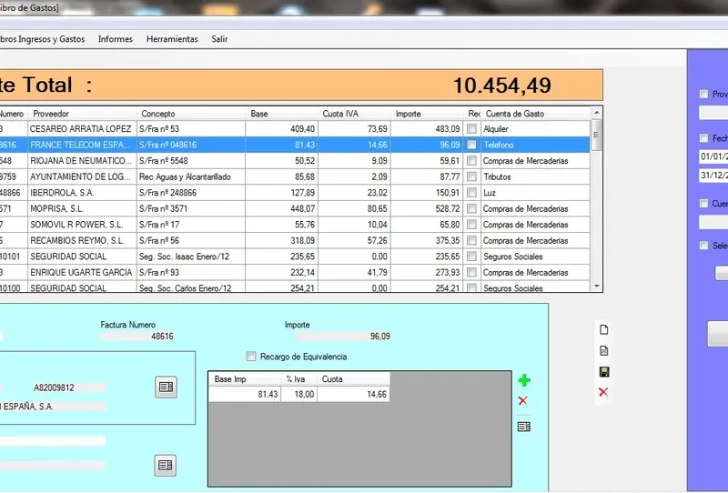
Task: Toggle Rec checkbox in ENRIQUE UGARTE GARCIA row
Action: point(471,272)
